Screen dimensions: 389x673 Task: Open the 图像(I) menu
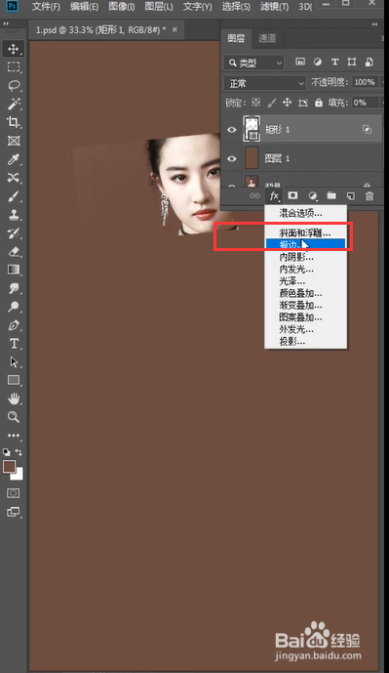(x=122, y=7)
